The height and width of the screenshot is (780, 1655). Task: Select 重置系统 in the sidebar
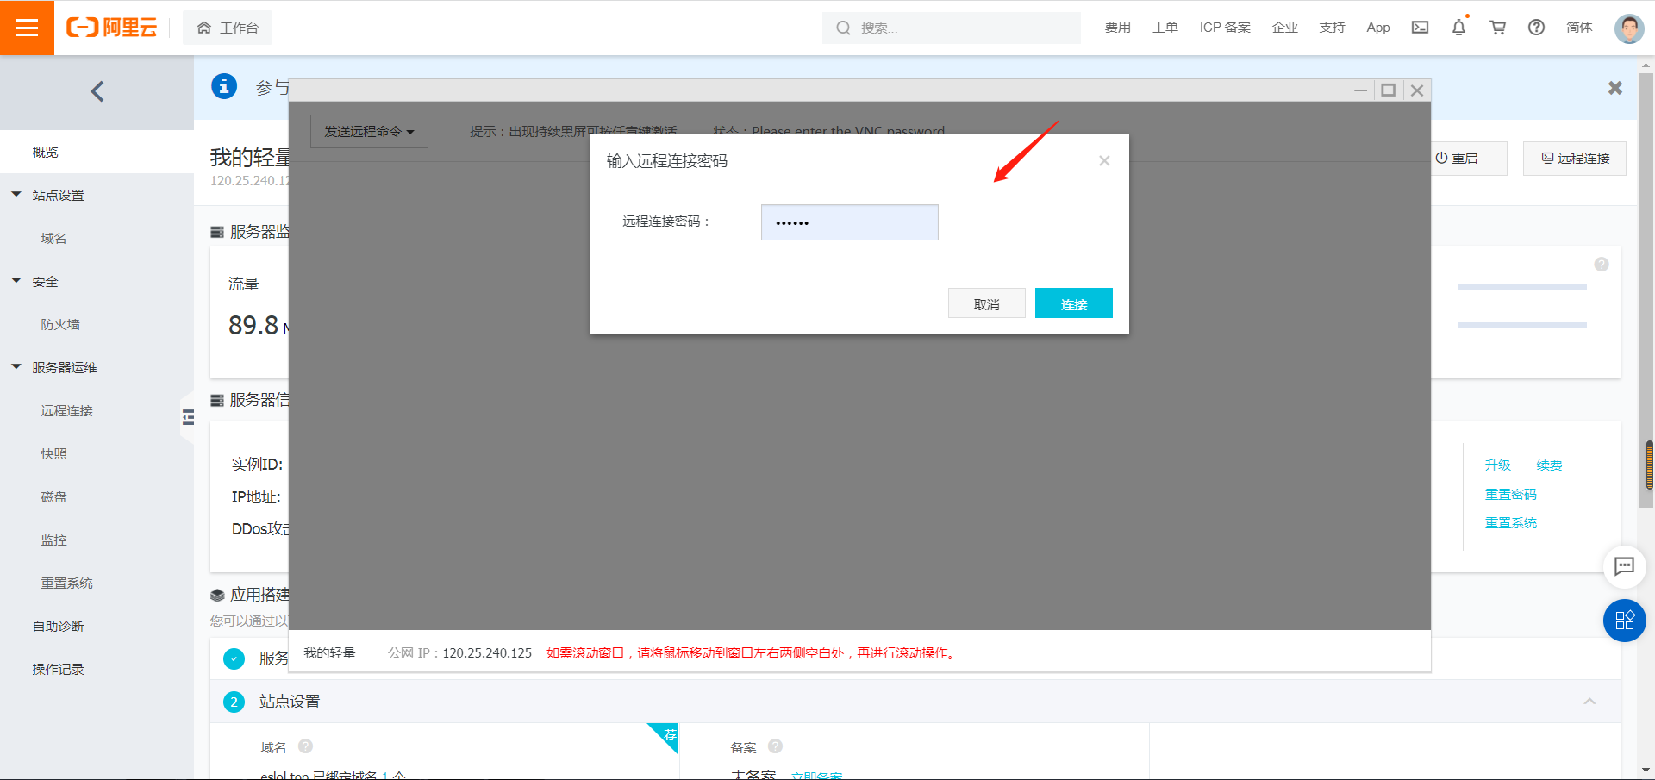tap(66, 583)
